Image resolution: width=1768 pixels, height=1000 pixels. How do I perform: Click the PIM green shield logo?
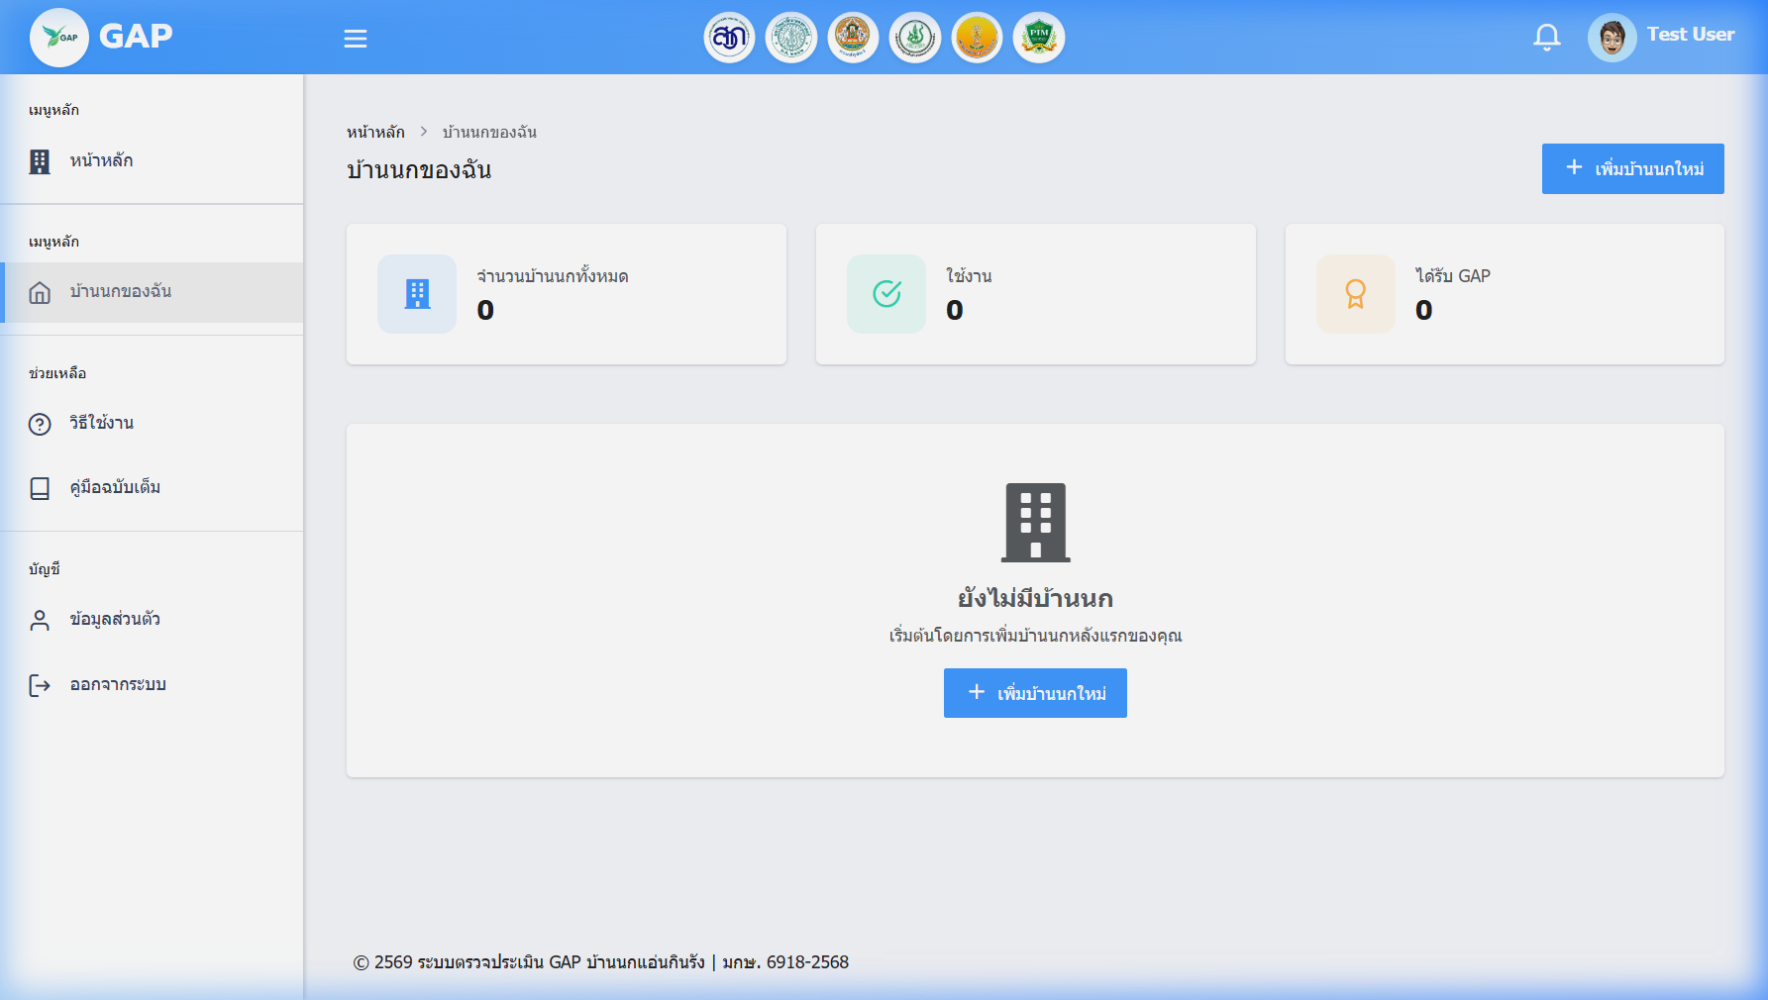[x=1038, y=38]
